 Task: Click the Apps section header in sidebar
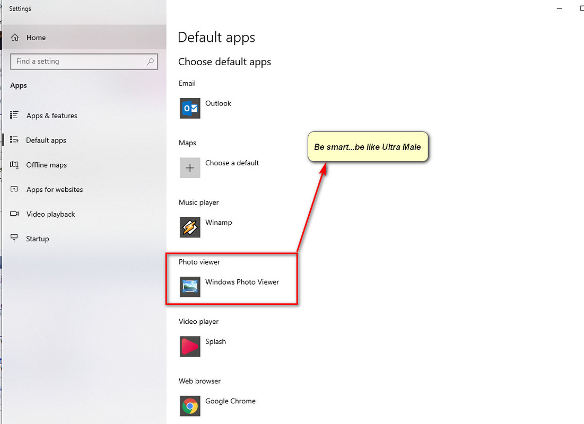tap(19, 86)
